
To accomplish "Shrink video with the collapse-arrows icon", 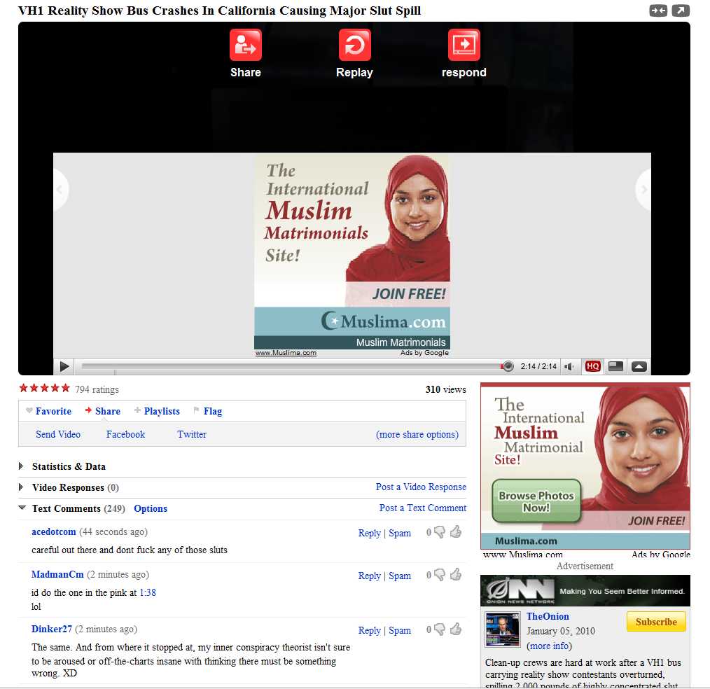I will (658, 11).
